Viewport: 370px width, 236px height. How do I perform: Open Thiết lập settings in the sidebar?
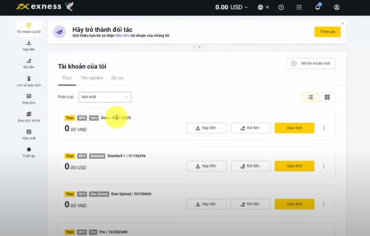tap(29, 152)
